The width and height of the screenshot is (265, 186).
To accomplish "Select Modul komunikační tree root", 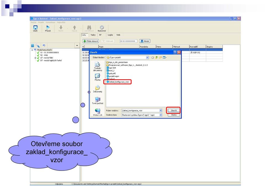I will [x=44, y=50].
